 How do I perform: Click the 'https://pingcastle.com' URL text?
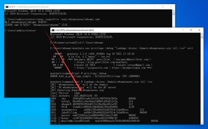coord(92,68)
